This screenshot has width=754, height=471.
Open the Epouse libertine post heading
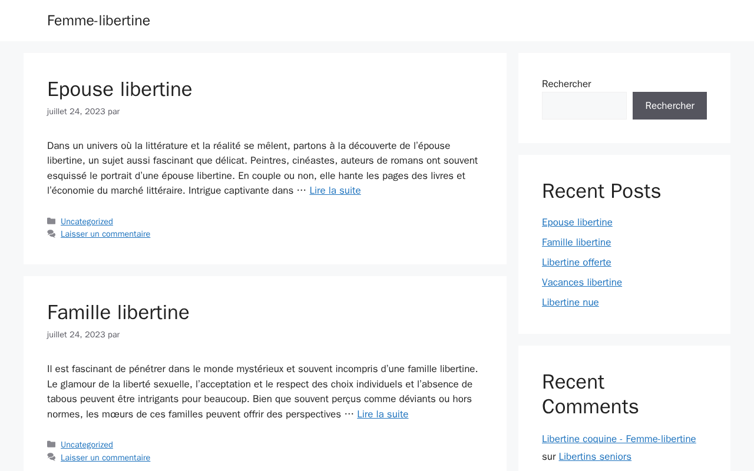[120, 89]
